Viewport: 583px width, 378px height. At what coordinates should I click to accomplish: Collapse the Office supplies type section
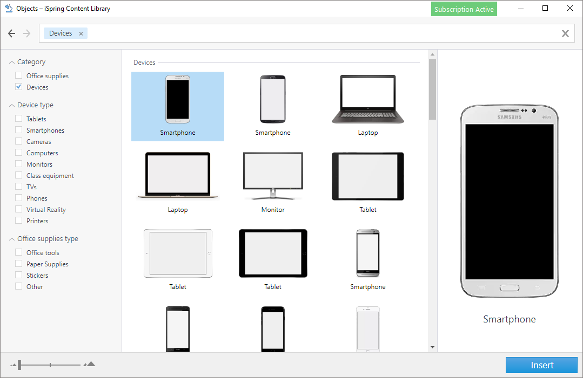12,239
